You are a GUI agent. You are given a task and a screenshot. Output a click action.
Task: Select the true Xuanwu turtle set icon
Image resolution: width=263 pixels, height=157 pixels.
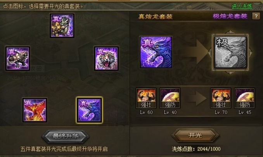click(x=17, y=58)
